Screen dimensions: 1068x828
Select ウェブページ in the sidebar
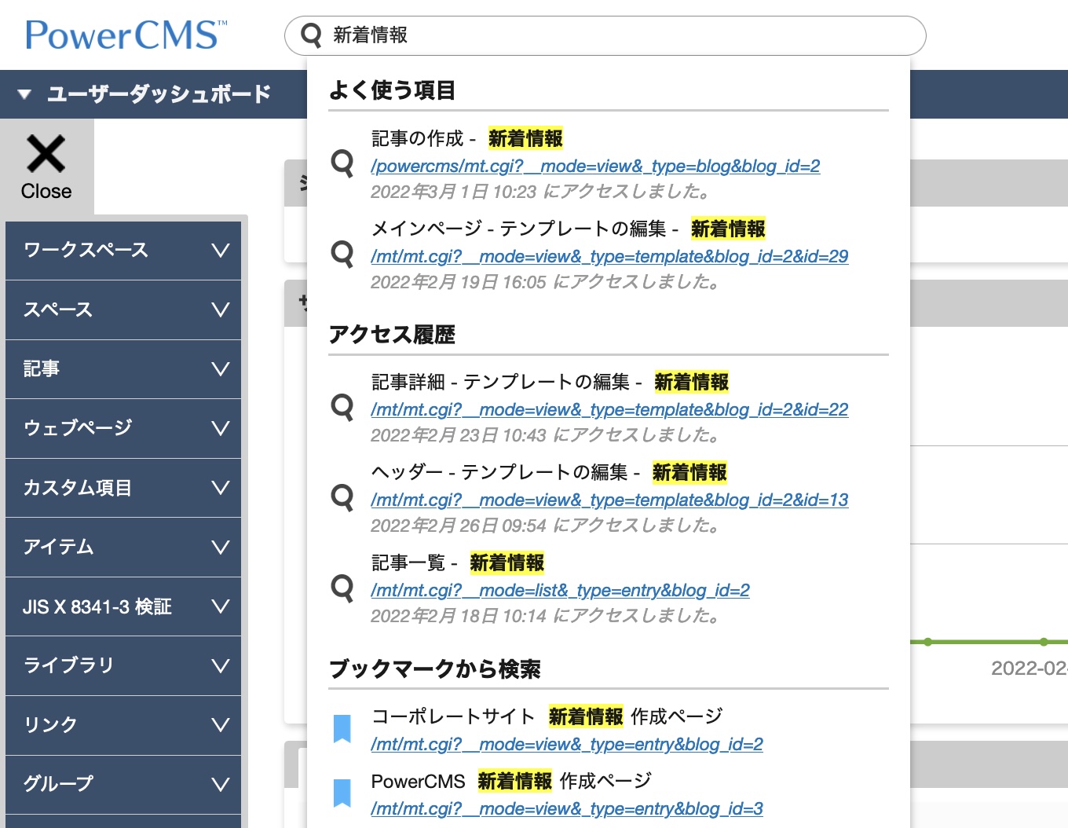click(x=123, y=428)
